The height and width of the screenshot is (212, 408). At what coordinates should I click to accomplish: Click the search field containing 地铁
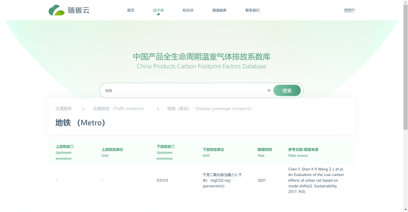185,91
